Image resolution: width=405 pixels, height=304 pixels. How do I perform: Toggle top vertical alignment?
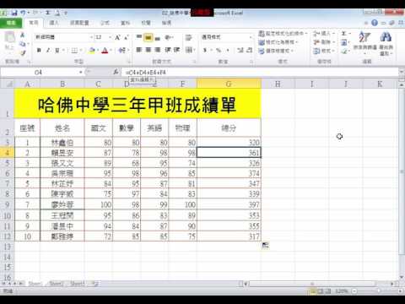tap(139, 37)
